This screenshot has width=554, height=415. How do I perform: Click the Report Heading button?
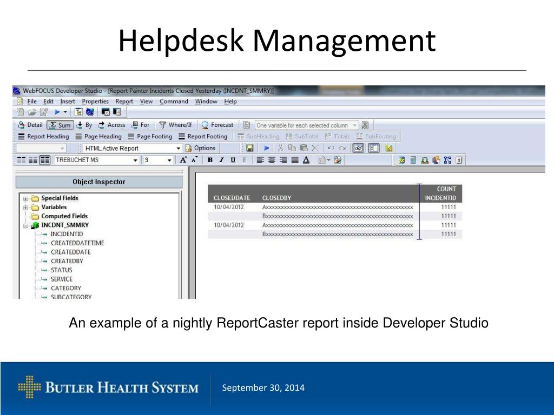click(44, 136)
